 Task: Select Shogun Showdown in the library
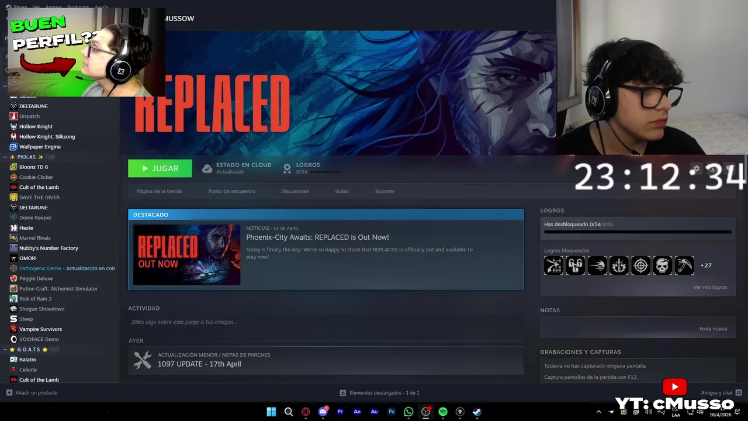click(41, 309)
